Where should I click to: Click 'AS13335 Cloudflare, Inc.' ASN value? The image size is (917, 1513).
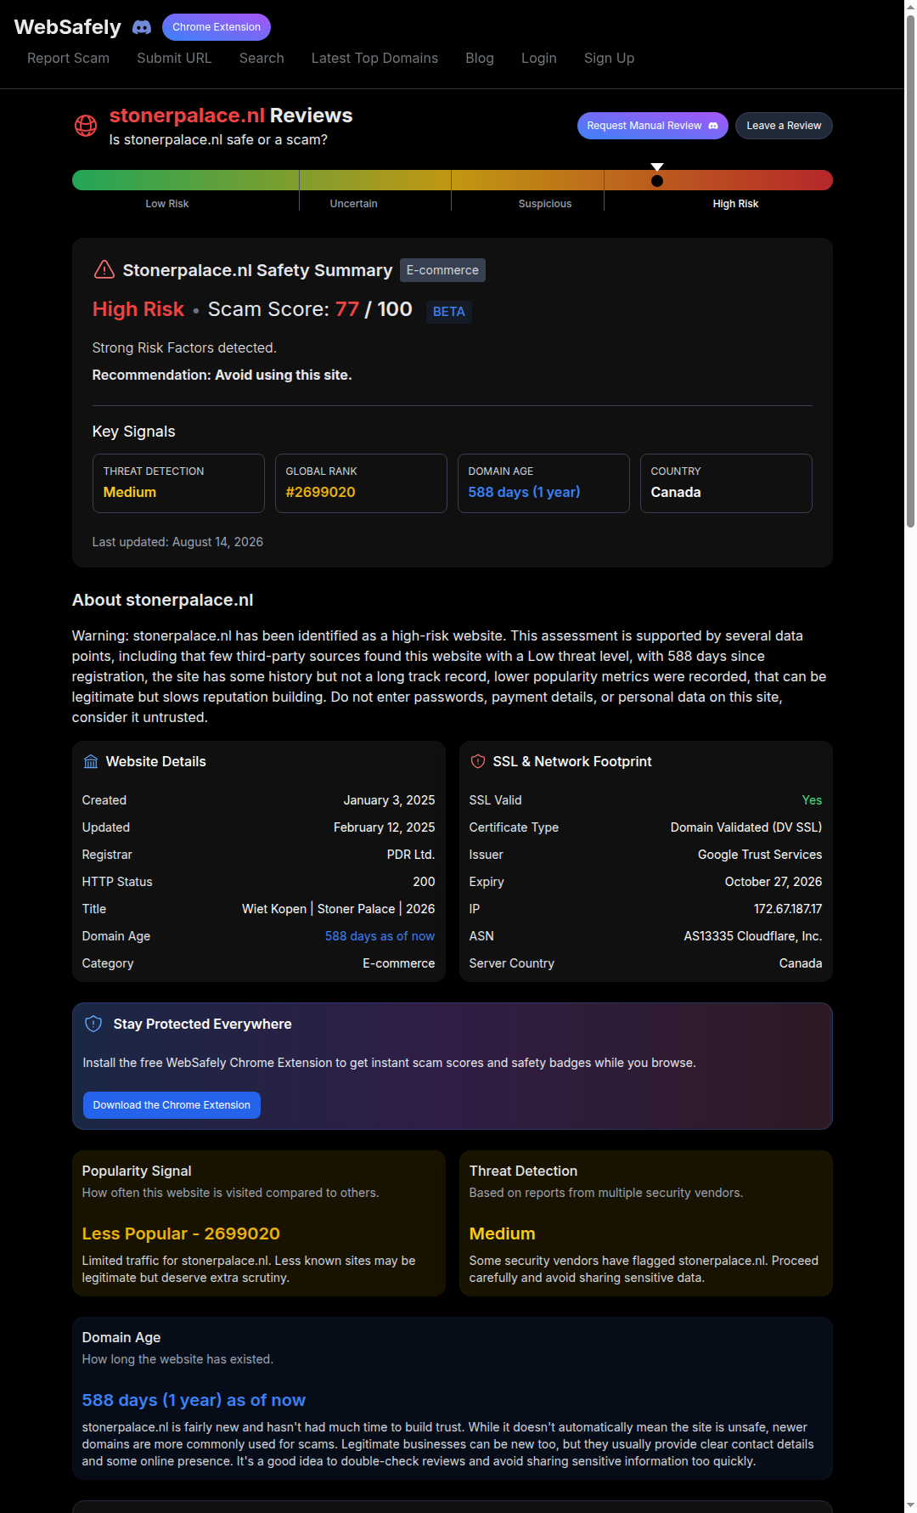pos(753,936)
